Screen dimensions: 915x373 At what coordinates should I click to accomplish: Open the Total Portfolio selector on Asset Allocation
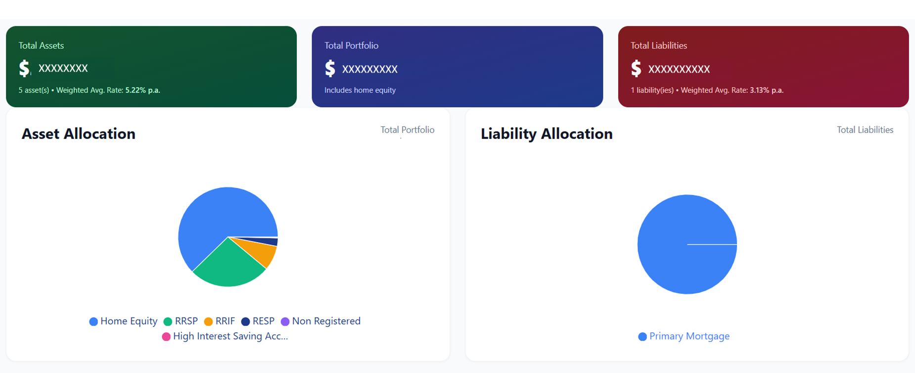tap(407, 130)
